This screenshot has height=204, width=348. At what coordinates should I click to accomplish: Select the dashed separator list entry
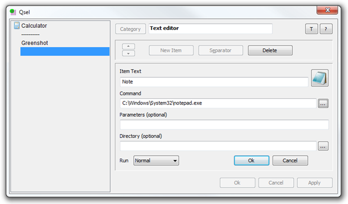31,35
